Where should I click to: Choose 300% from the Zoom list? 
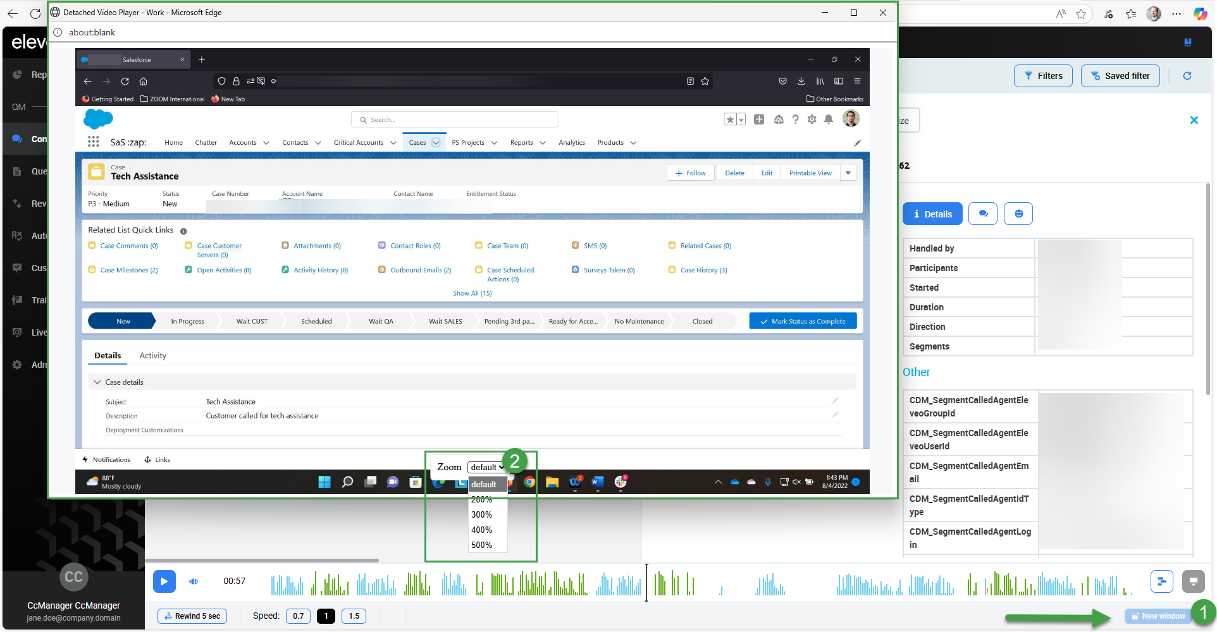click(481, 514)
